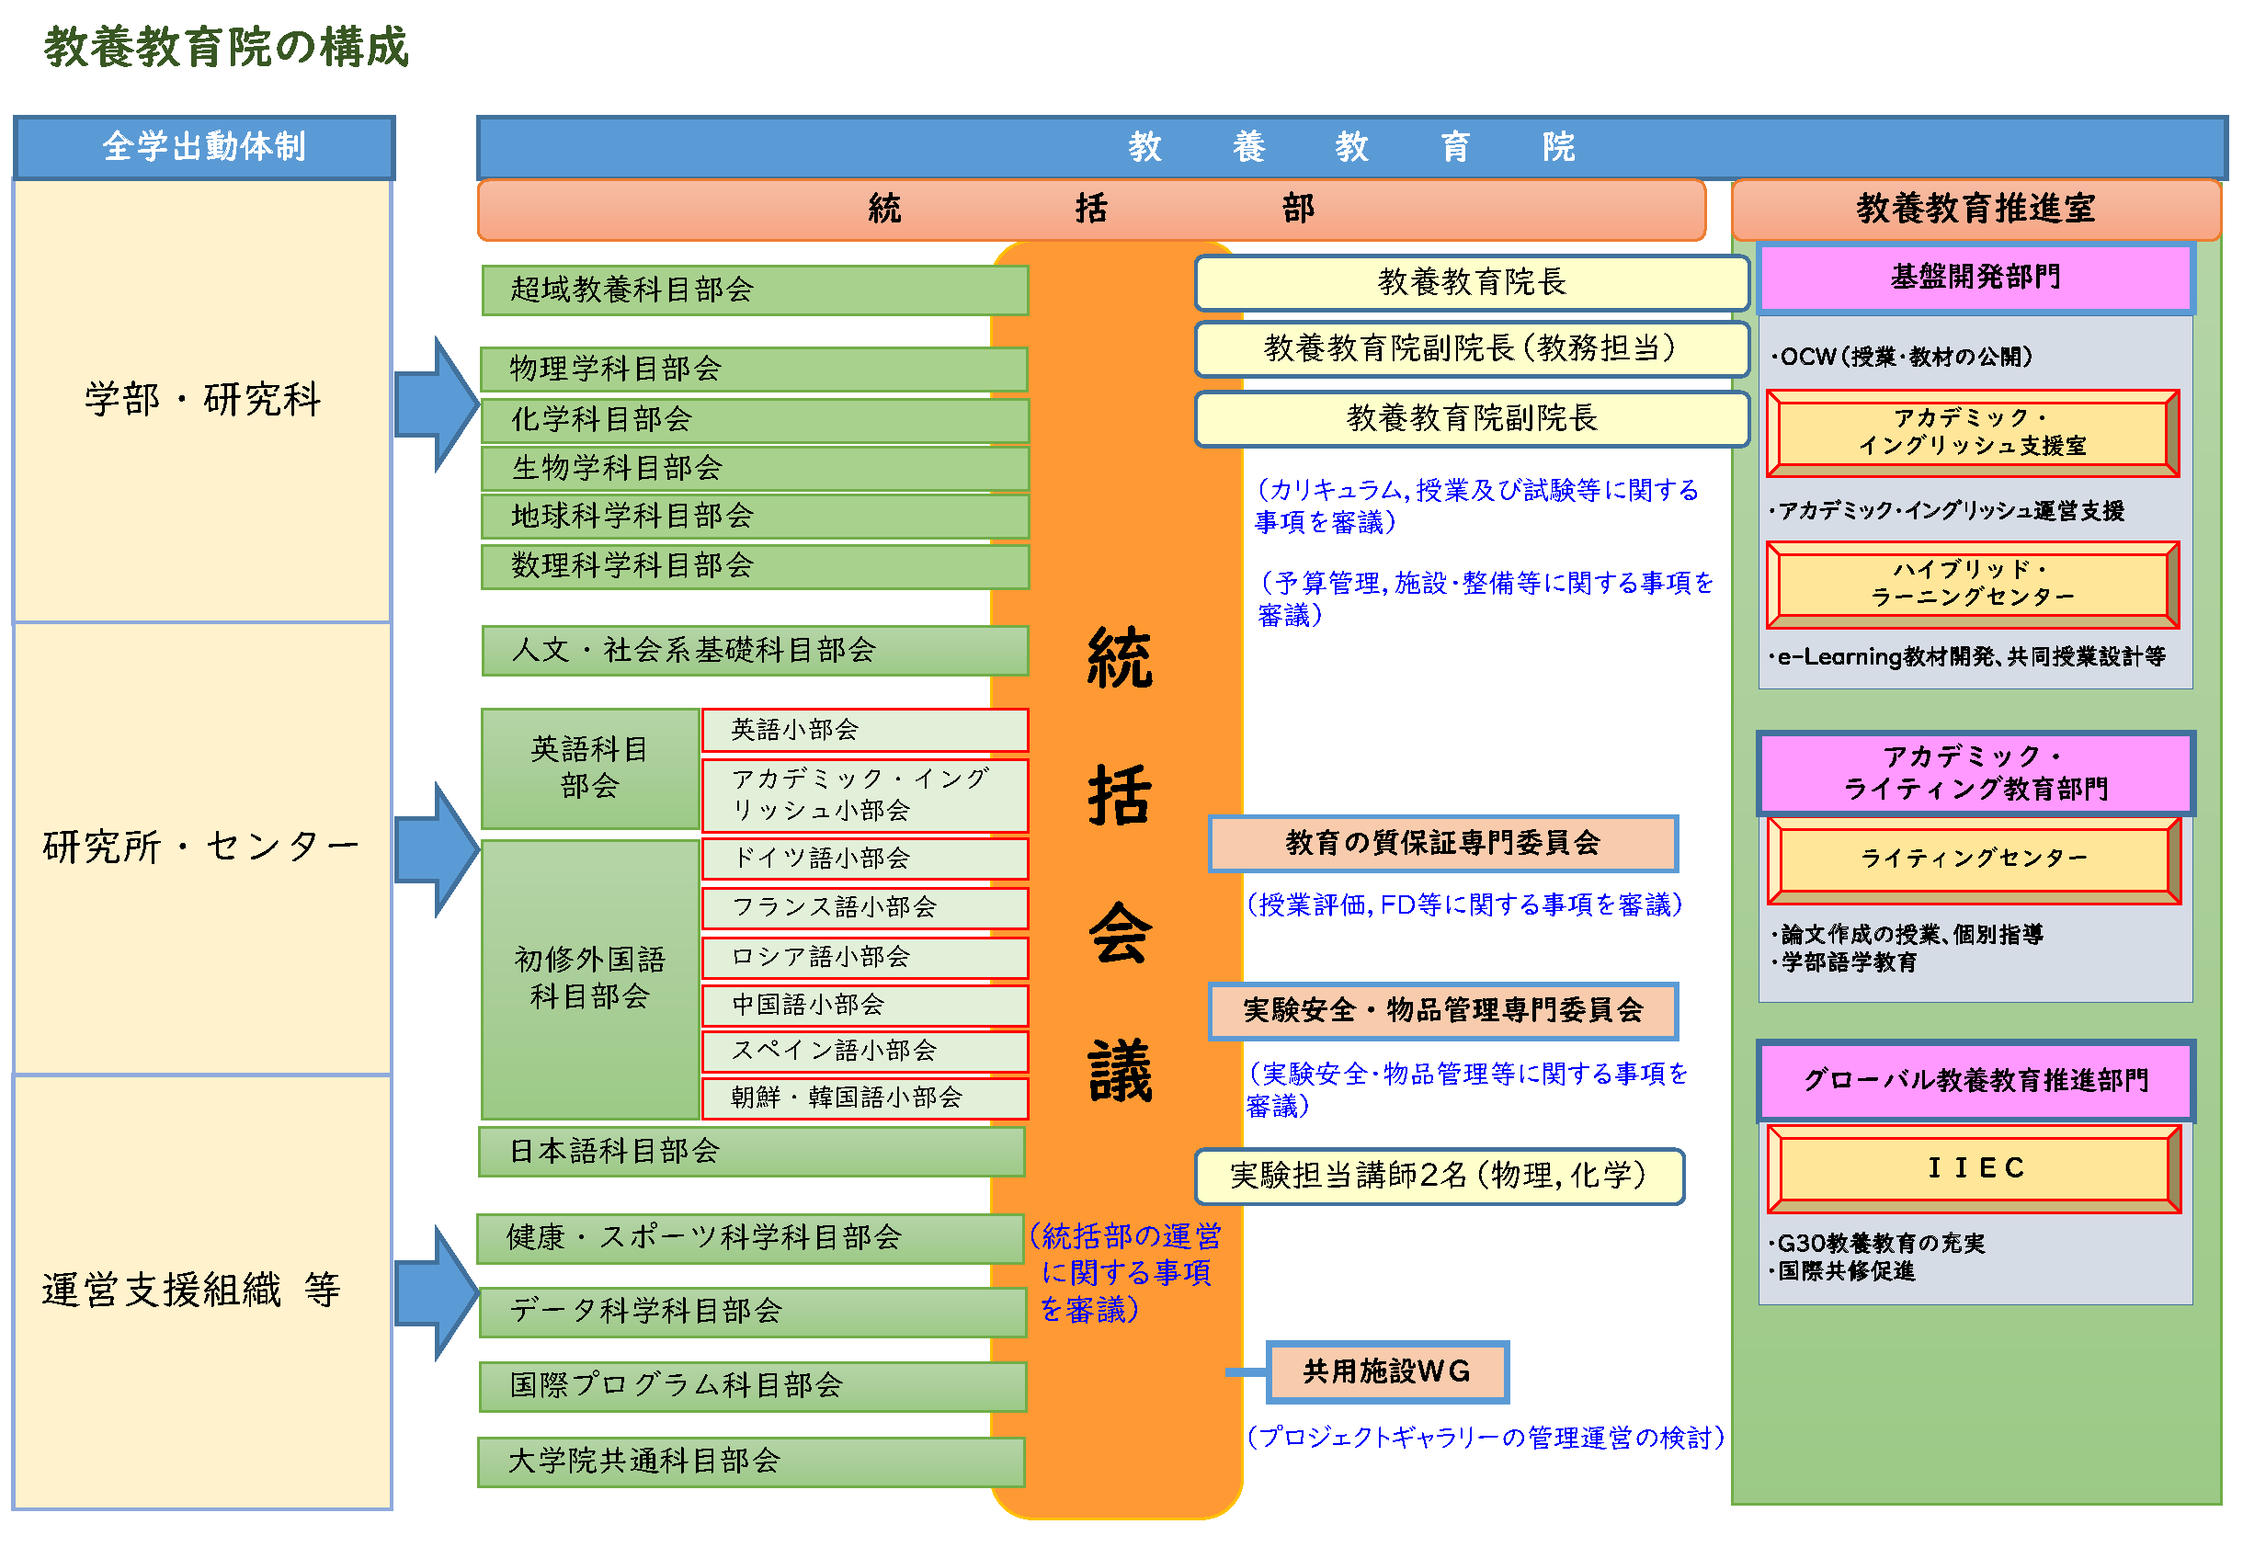Click the 予算管理,施設・整備等 blue note
Screen dimensions: 2243x1547
1484,599
